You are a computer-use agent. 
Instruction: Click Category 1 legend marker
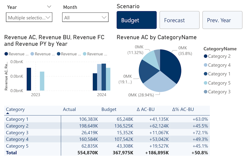coord(206,74)
